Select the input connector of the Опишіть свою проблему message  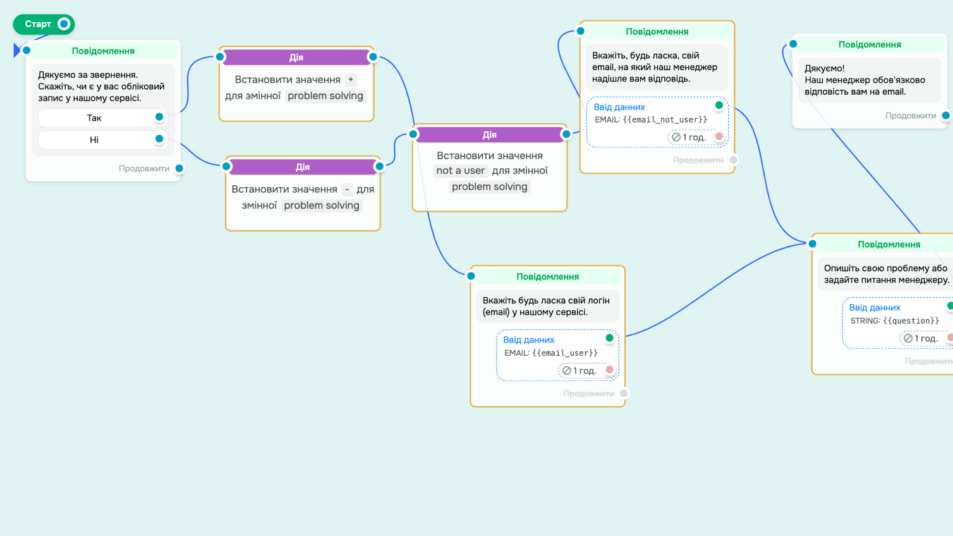point(813,244)
